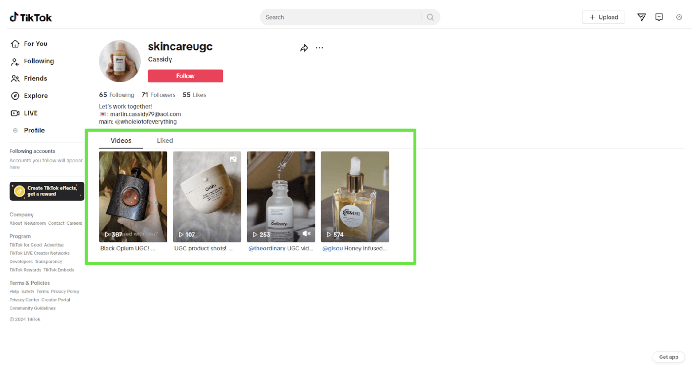Click the TikTok logo
The image size is (694, 367).
pyautogui.click(x=31, y=17)
